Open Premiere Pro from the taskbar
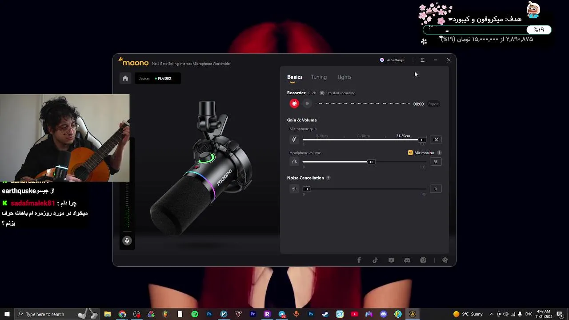Viewport: 569px width, 320px height. tap(252, 314)
